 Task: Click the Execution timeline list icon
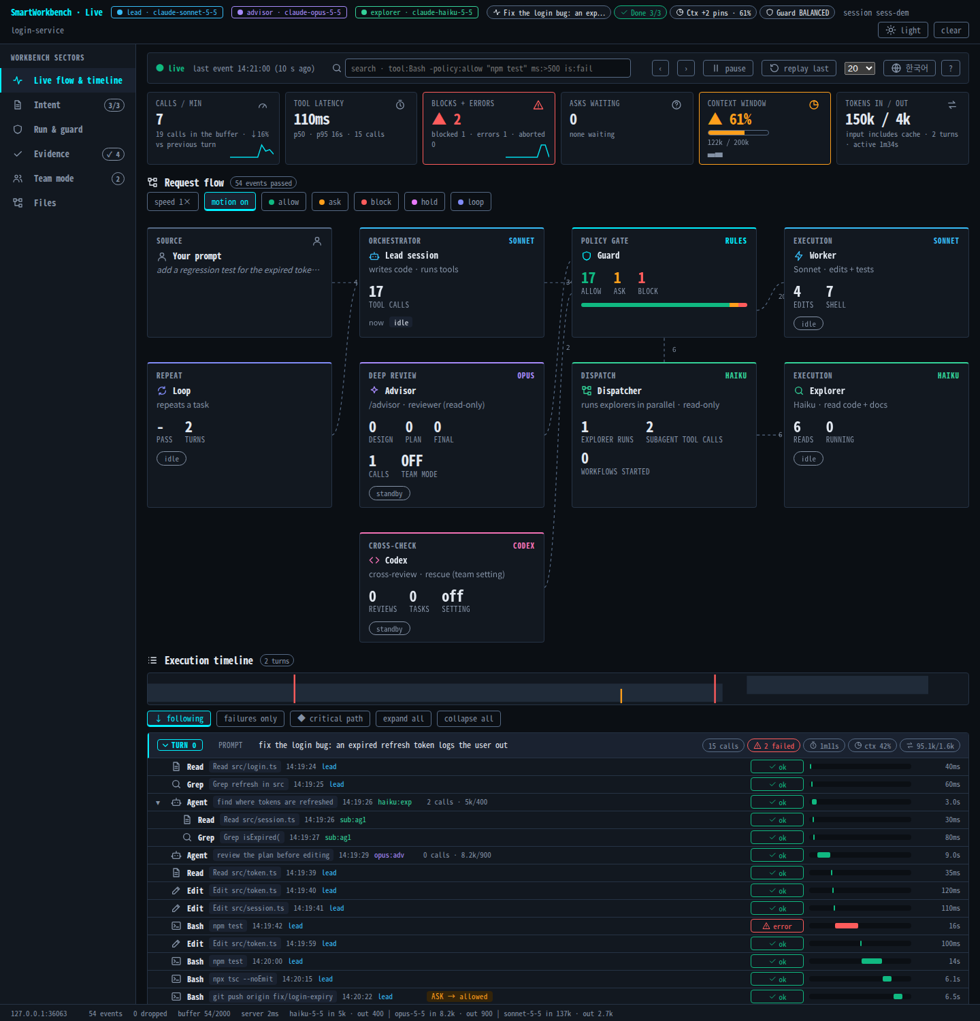[152, 660]
